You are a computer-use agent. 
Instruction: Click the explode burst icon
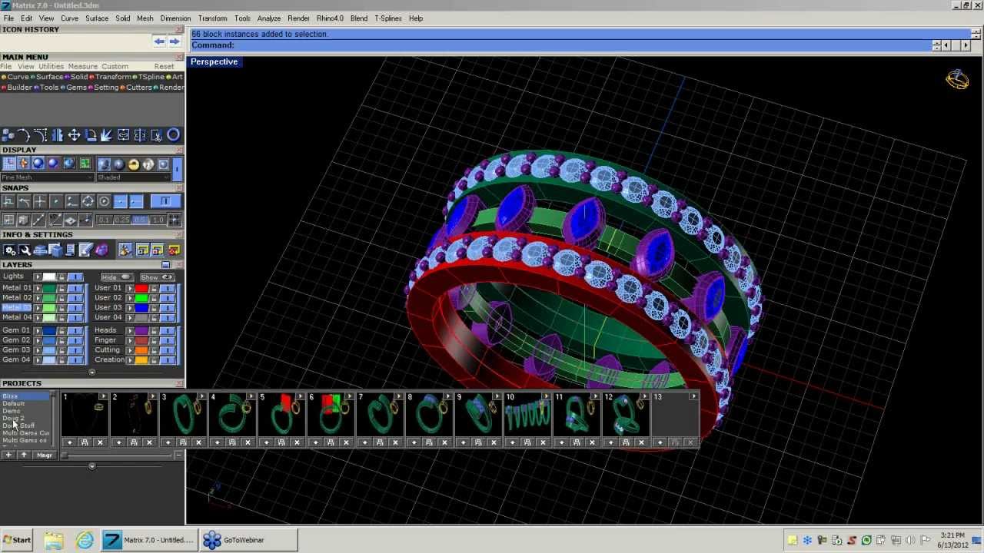106,135
